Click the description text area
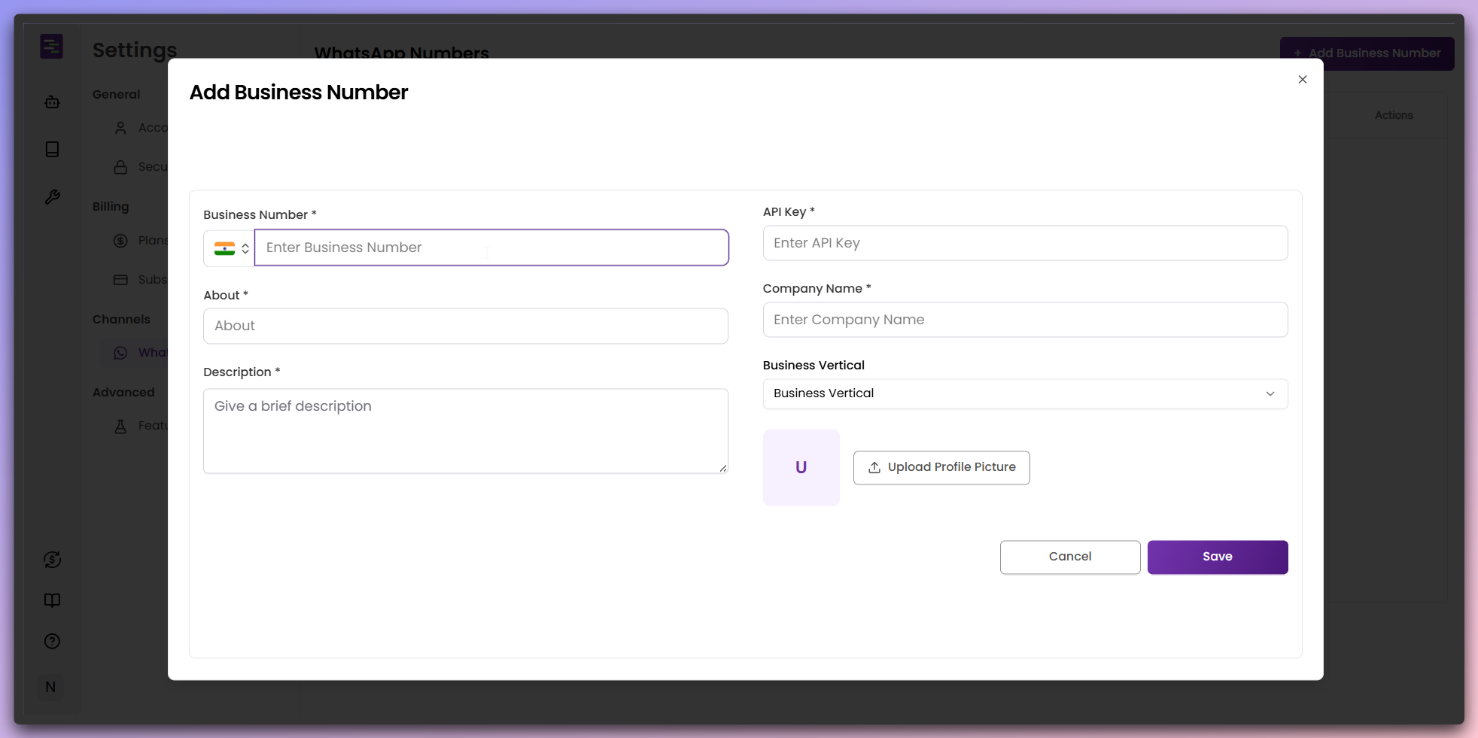This screenshot has width=1478, height=738. 465,431
